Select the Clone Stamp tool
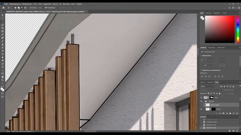Image resolution: width=241 pixels, height=135 pixels. coord(3,44)
